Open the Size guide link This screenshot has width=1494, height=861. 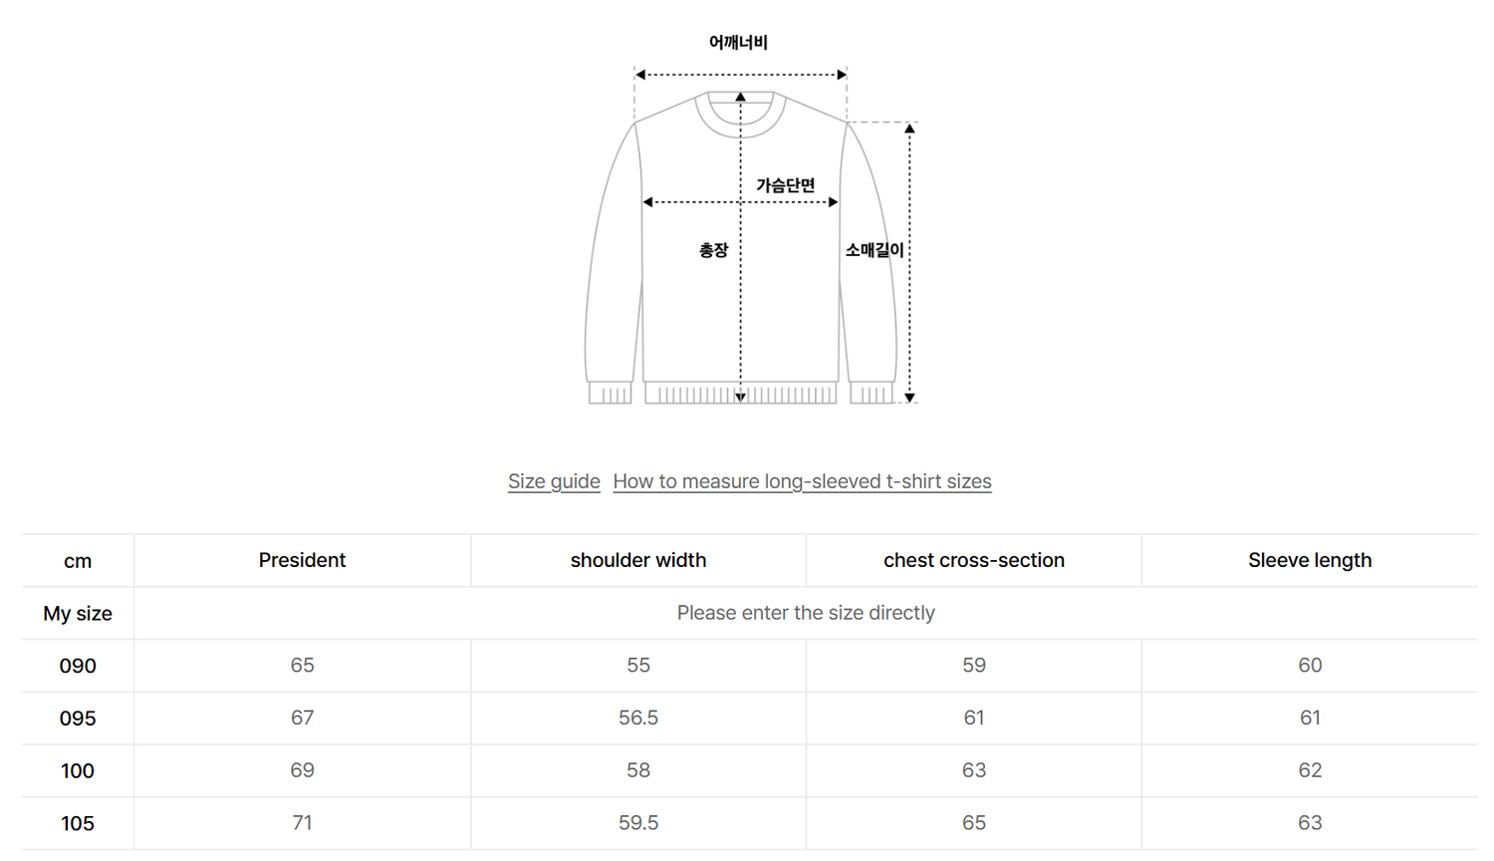click(554, 481)
